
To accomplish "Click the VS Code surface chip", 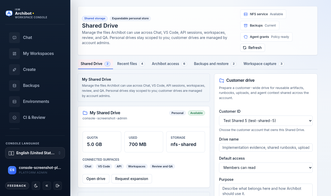I will tap(104, 166).
